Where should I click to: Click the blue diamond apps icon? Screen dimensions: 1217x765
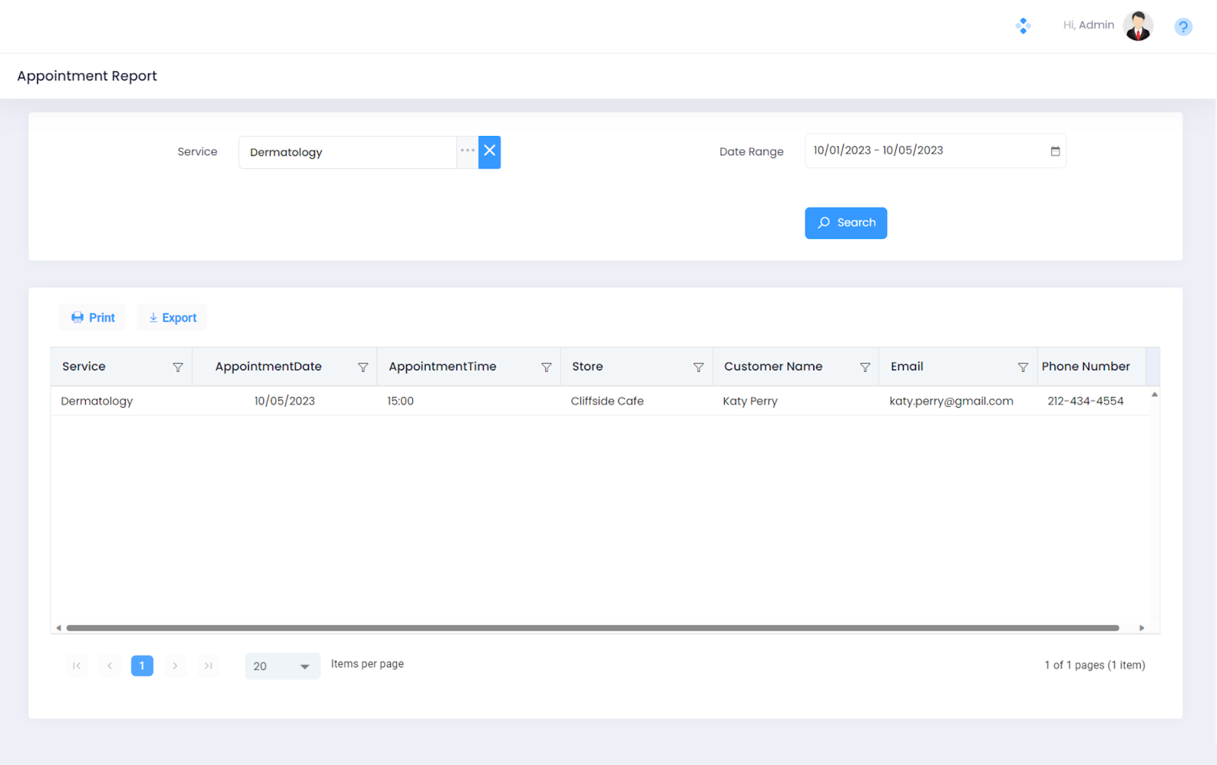(x=1023, y=26)
